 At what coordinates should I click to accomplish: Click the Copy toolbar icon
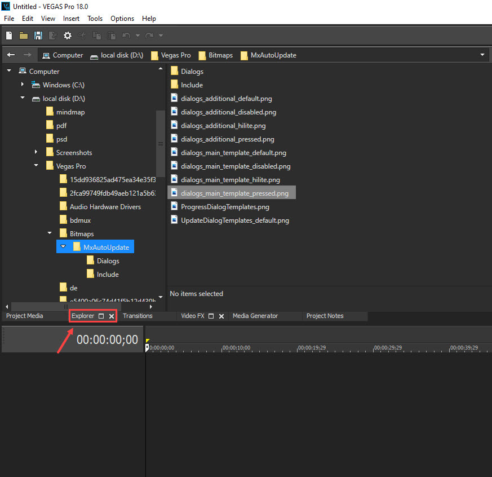pyautogui.click(x=96, y=36)
